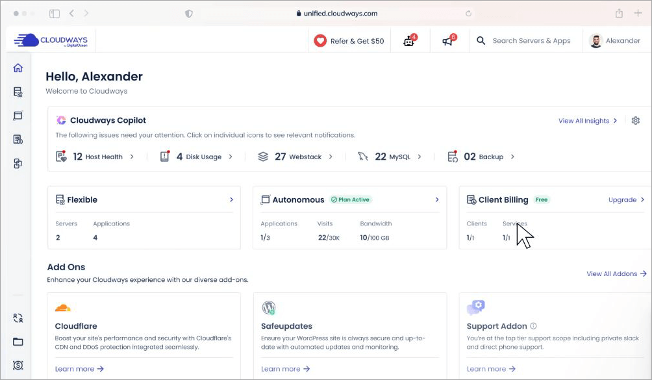Open the bot notifications icon with badge 4
This screenshot has height=380, width=652.
pyautogui.click(x=409, y=40)
